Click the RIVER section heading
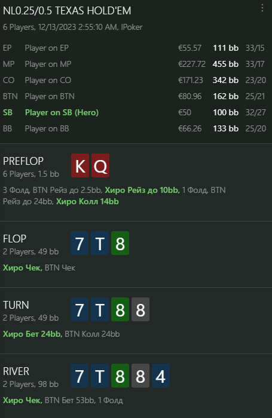Screen dimensions: 272x418 pyautogui.click(x=16, y=371)
